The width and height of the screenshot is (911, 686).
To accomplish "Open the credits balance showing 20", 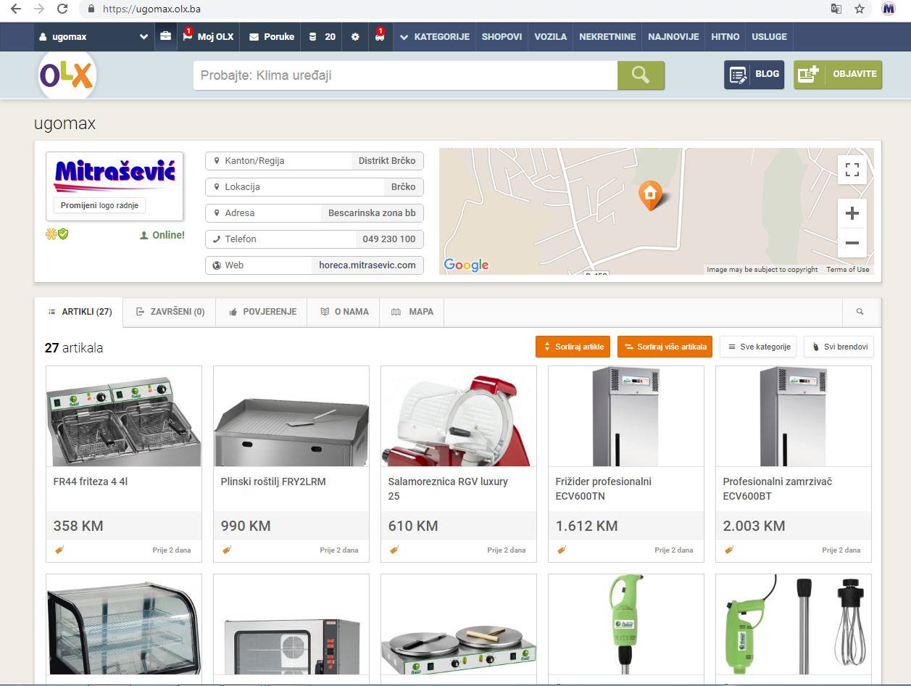I will (322, 36).
